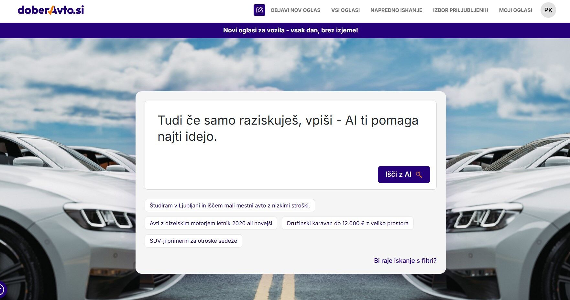This screenshot has height=300, width=570.
Task: Choose the diesel cars 2020 or newer suggestion
Action: [x=211, y=223]
